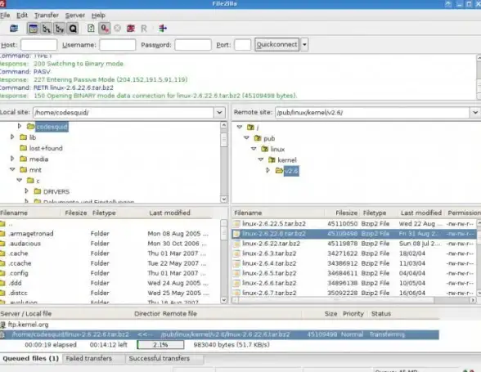Image resolution: width=481 pixels, height=372 pixels.
Task: Collapse the remote pub folder
Action: pyautogui.click(x=247, y=137)
